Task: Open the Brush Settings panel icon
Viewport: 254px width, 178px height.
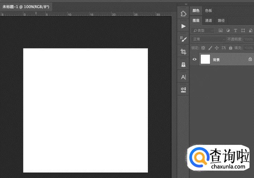Action: (183, 39)
